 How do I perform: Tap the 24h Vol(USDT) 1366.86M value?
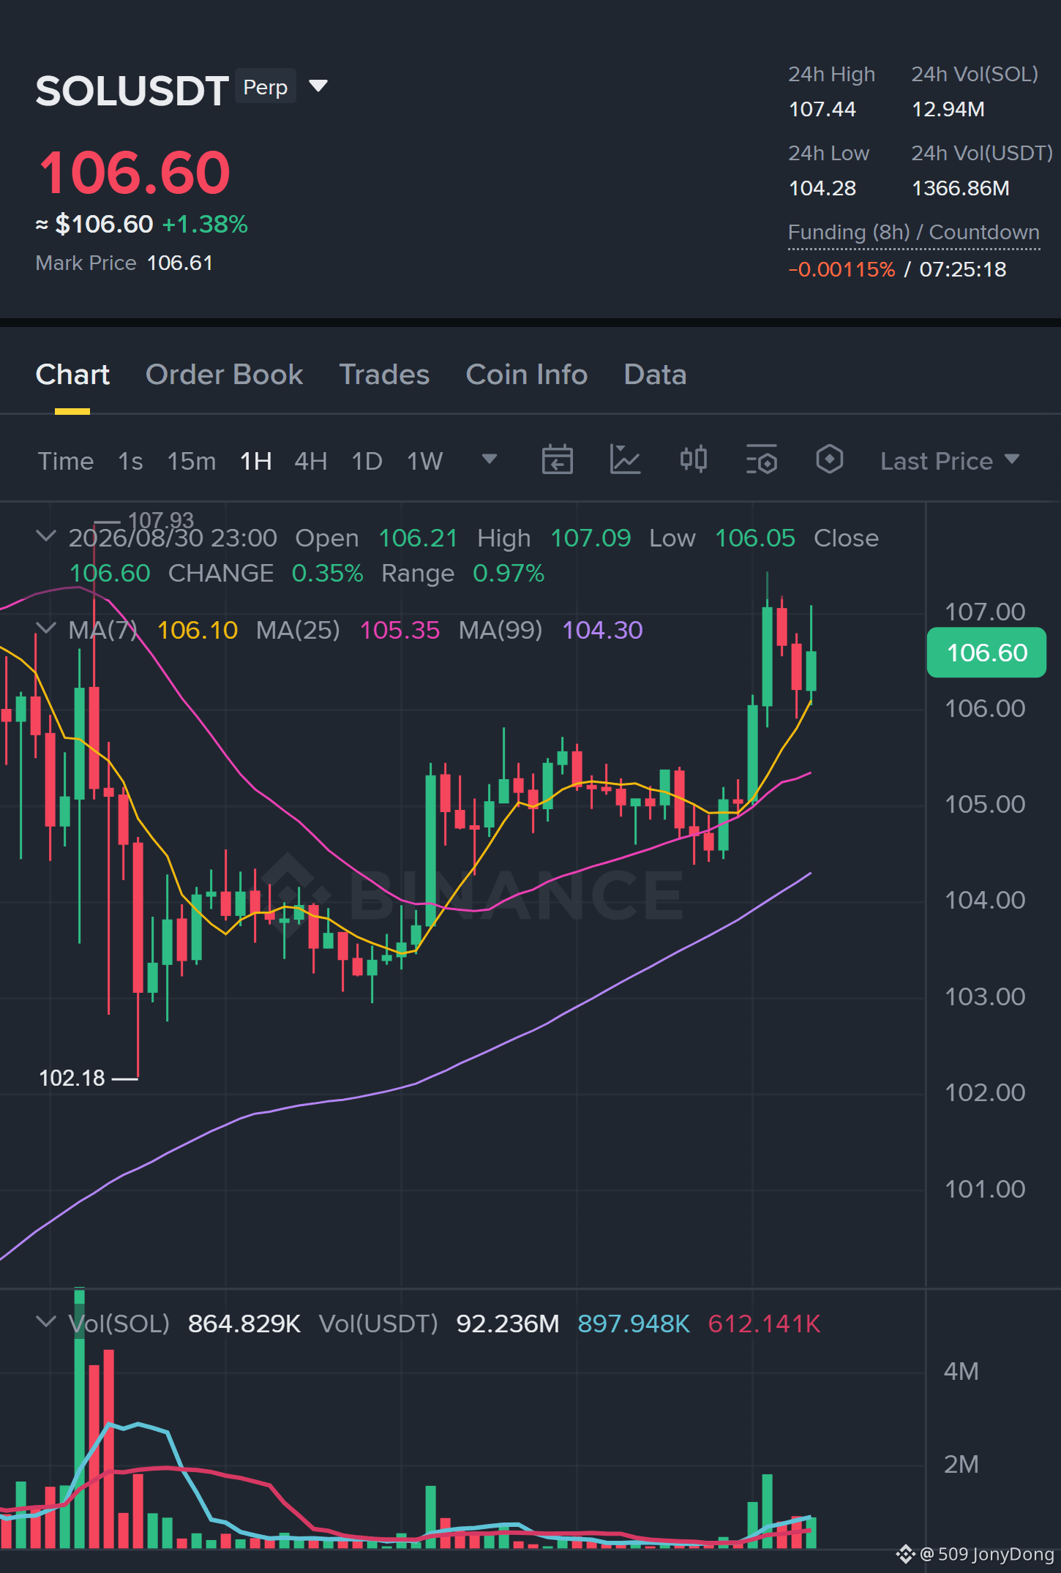(x=961, y=188)
